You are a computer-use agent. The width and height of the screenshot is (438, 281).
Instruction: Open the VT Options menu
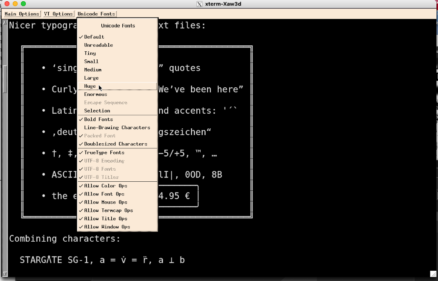tap(58, 14)
